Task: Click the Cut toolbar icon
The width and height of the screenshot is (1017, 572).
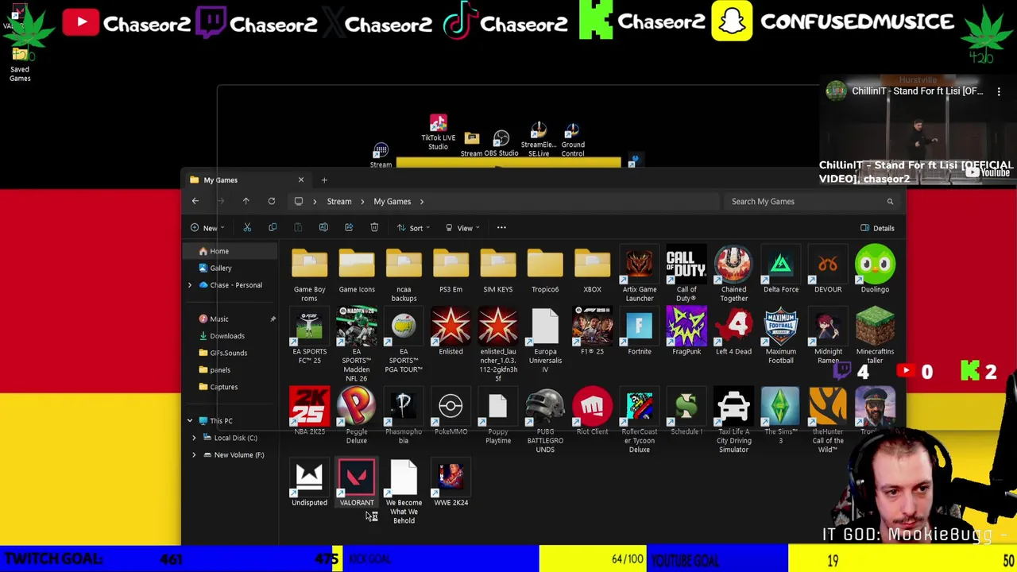Action: pyautogui.click(x=247, y=228)
